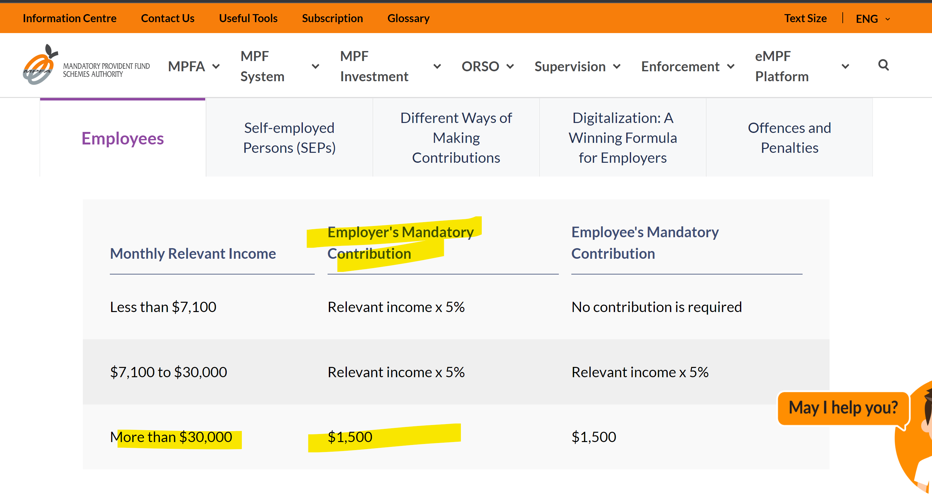Open the ORSO menu item
The height and width of the screenshot is (504, 932).
[480, 66]
